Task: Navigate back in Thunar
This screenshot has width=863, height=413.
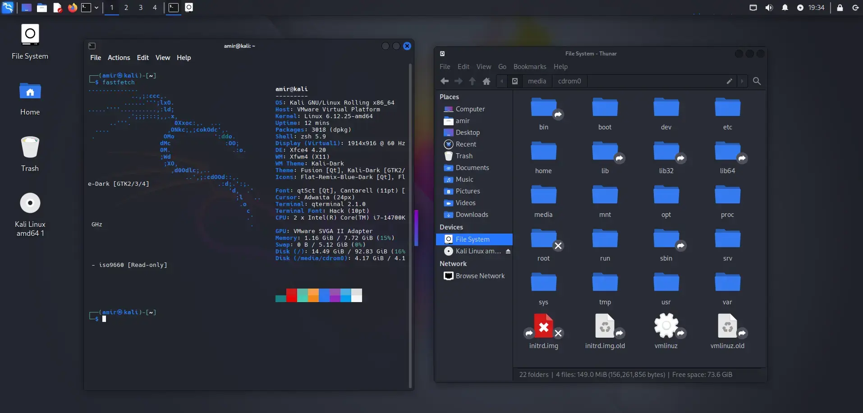Action: 445,81
